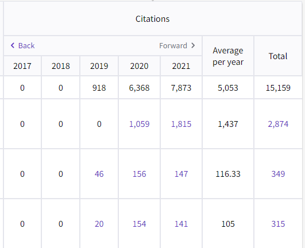Click the 2021 column header
This screenshot has width=305, height=248.
[x=181, y=66]
